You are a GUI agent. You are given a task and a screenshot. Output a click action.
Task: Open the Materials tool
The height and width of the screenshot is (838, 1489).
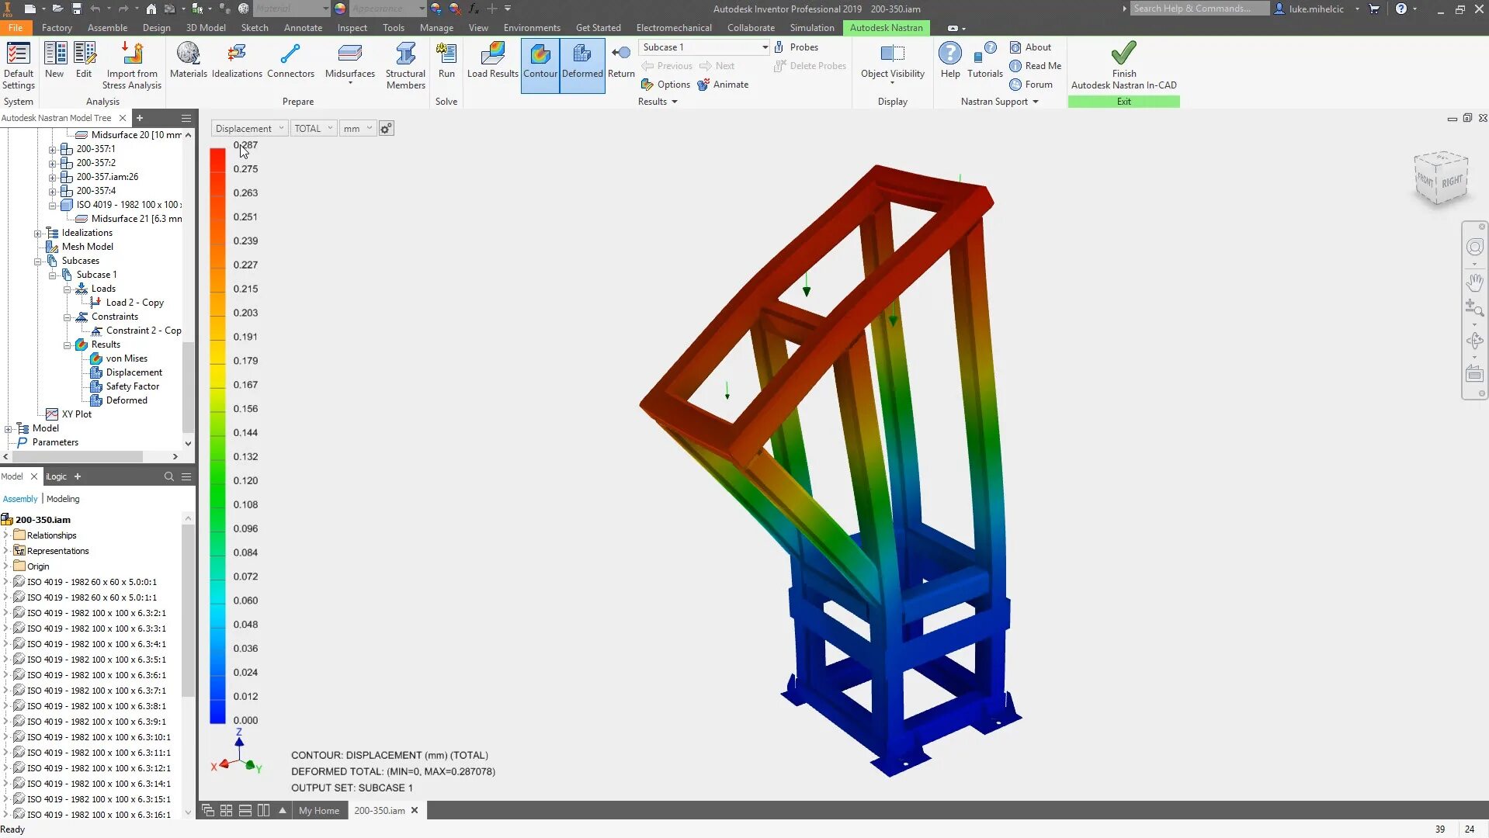(188, 61)
